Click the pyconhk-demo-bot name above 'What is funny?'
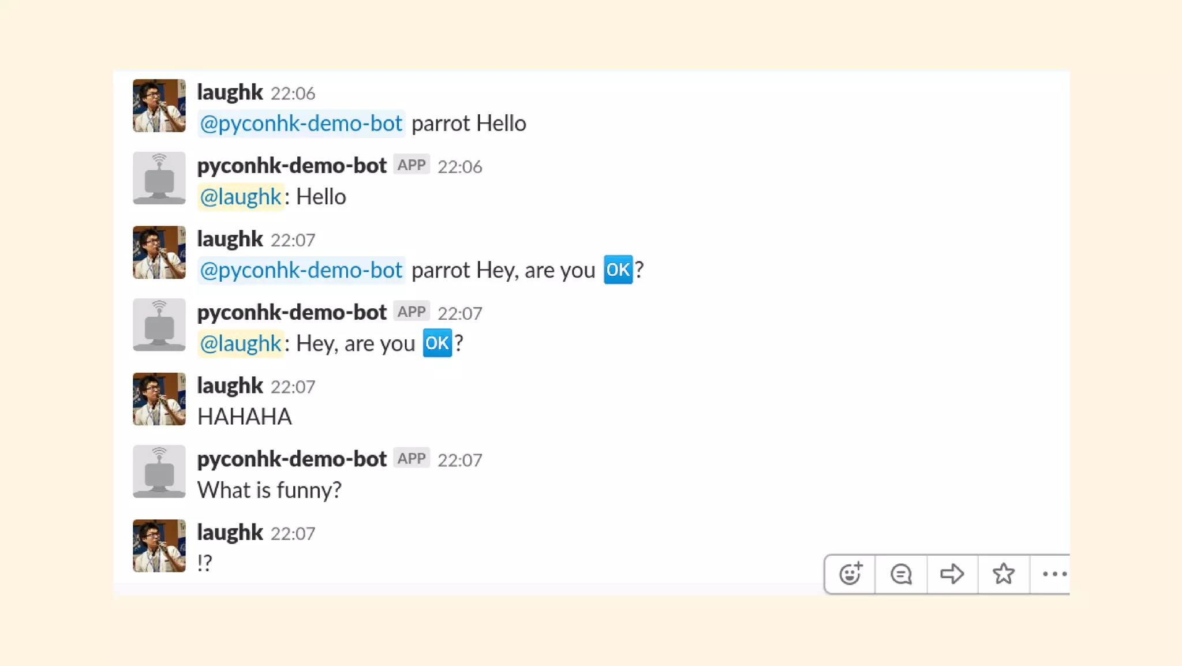The height and width of the screenshot is (666, 1182). pyautogui.click(x=291, y=459)
